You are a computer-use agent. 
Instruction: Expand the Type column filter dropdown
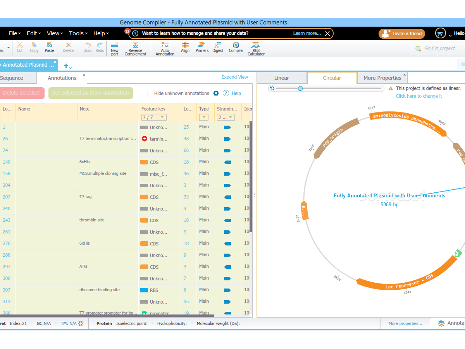(x=204, y=117)
